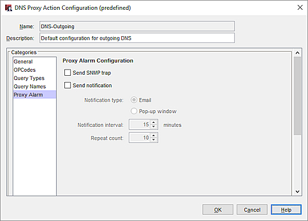Select the General category
This screenshot has width=308, height=221.
pos(34,61)
